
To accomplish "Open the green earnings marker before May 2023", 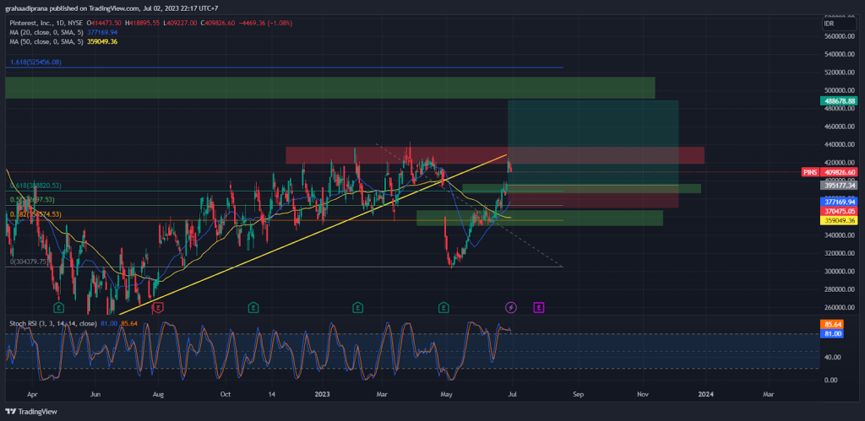I will [443, 307].
